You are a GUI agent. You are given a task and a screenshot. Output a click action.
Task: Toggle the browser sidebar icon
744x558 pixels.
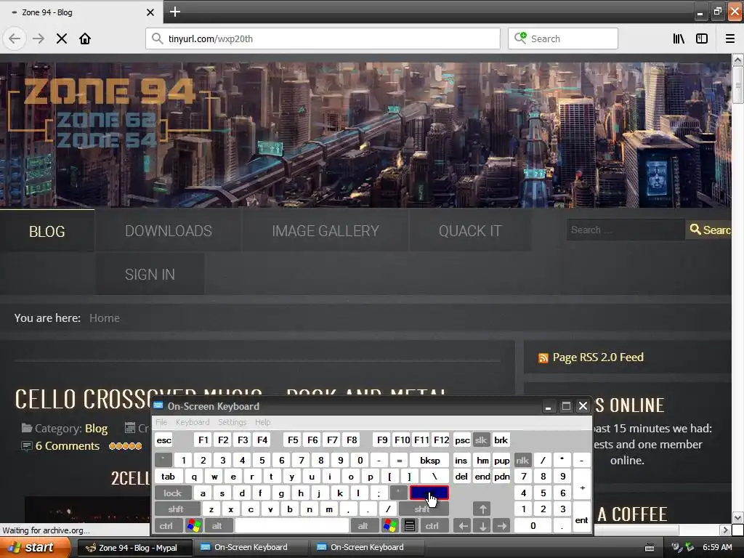702,39
